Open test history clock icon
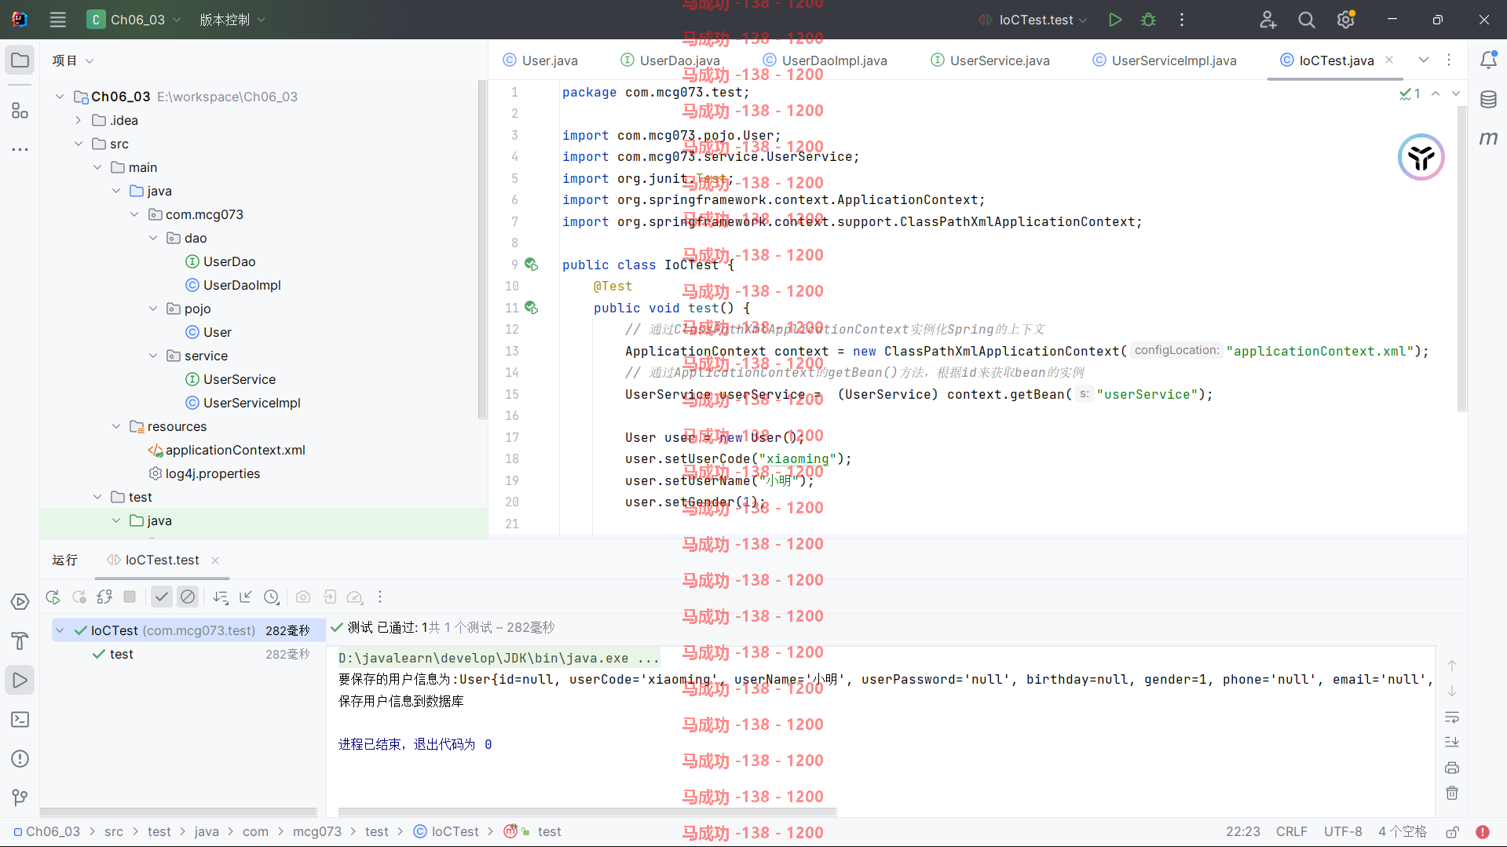1507x847 pixels. click(x=271, y=597)
